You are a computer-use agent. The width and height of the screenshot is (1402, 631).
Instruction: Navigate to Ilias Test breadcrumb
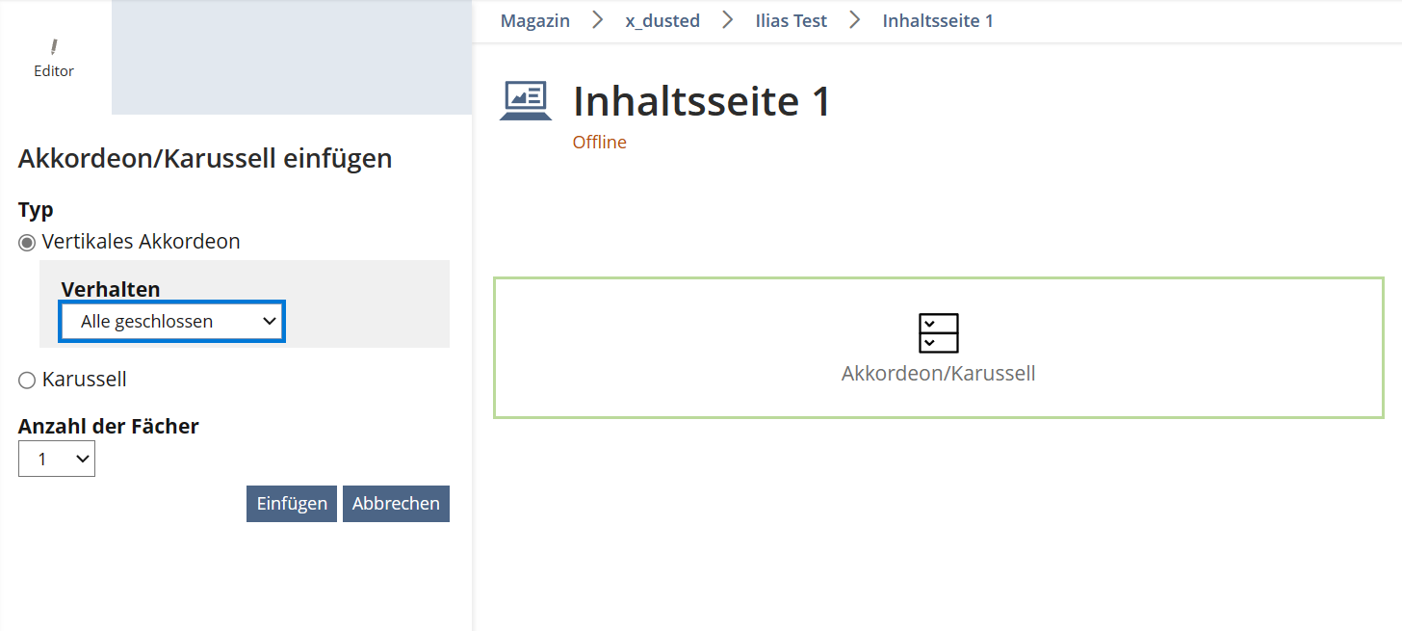pos(791,20)
